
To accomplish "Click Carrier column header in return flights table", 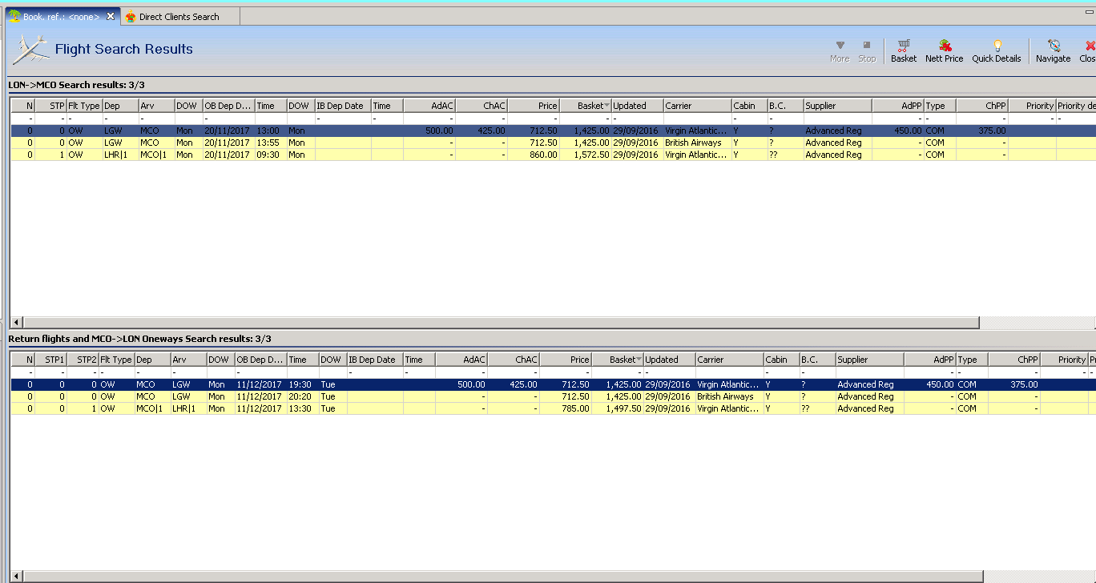I will (729, 360).
